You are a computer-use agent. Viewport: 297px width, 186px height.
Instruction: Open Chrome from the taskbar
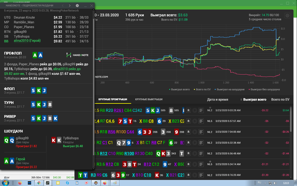pyautogui.click(x=39, y=183)
